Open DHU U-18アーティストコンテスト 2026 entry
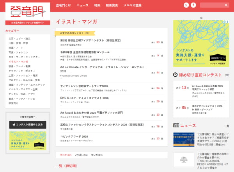The image size is (234, 172). tap(84, 98)
